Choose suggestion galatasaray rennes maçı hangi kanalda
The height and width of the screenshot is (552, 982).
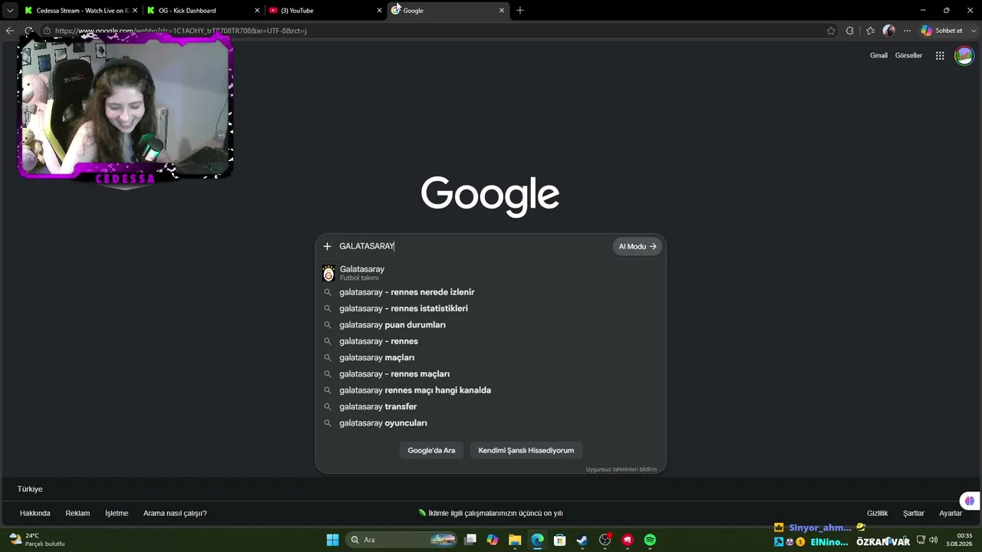click(491, 390)
